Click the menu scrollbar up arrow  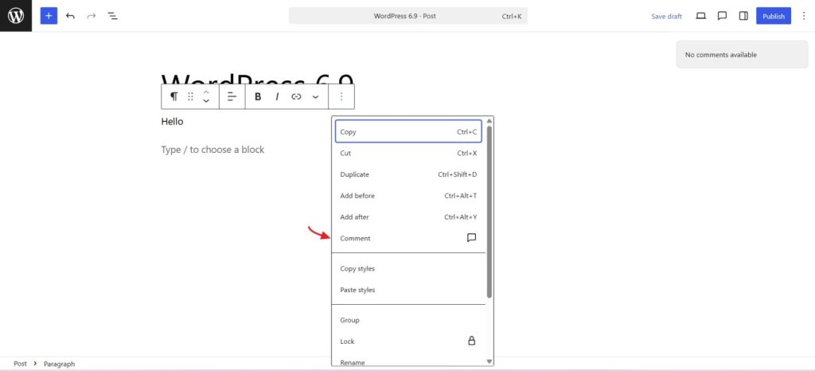(x=489, y=121)
